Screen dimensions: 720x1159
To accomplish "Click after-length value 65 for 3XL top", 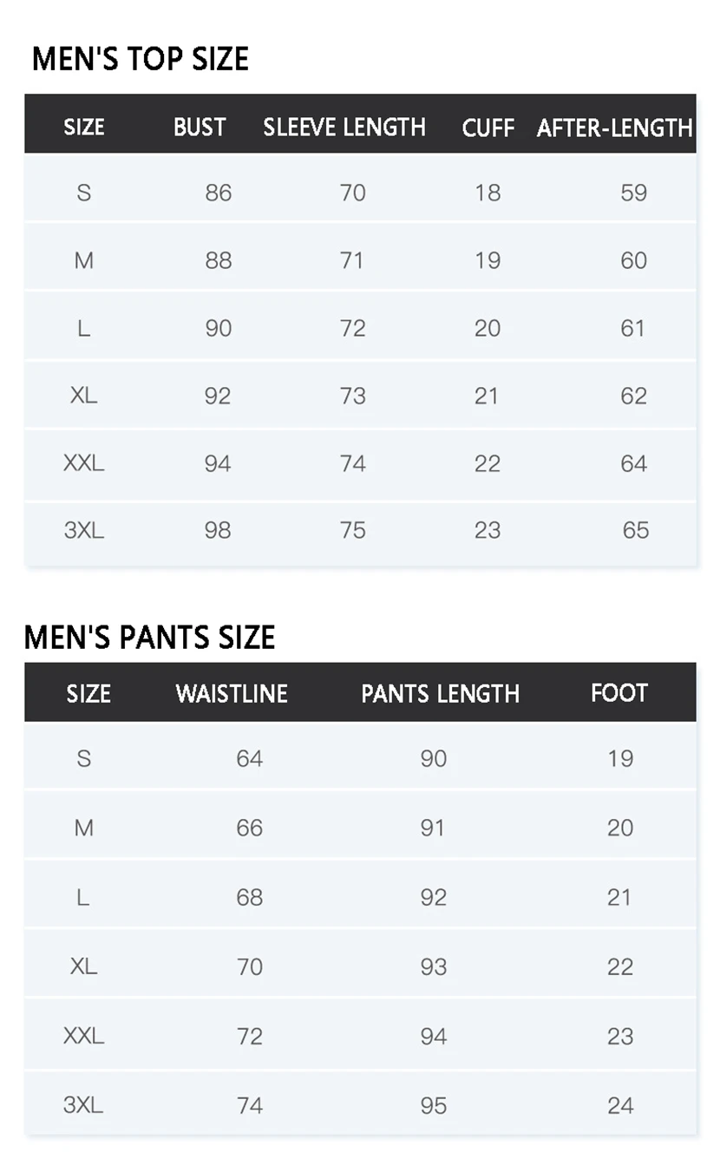I will pyautogui.click(x=635, y=530).
